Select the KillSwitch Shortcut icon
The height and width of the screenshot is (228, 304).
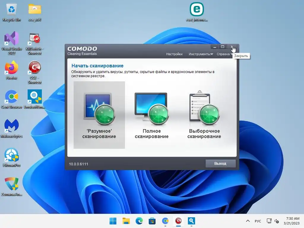pos(35,44)
